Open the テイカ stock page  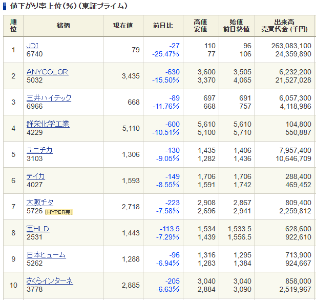click(x=35, y=176)
